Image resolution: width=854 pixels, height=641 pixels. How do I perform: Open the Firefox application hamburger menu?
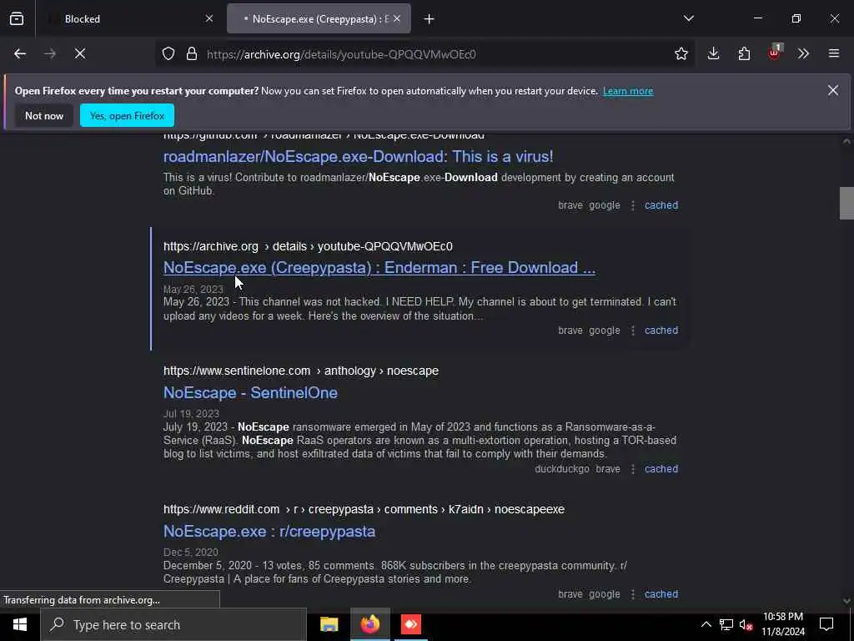pos(834,54)
